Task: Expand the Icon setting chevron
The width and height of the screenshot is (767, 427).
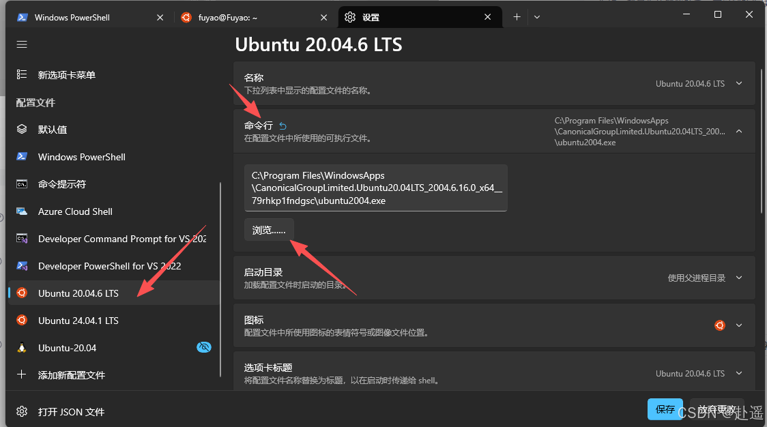Action: click(x=739, y=325)
